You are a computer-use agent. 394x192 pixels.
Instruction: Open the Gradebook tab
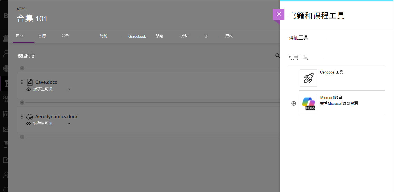pyautogui.click(x=137, y=36)
